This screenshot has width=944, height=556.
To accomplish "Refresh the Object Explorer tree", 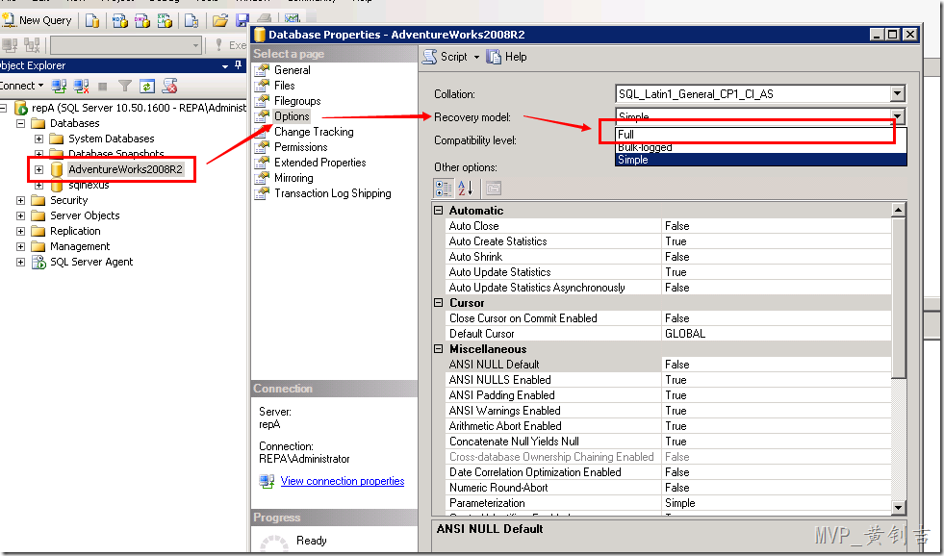I will click(147, 86).
